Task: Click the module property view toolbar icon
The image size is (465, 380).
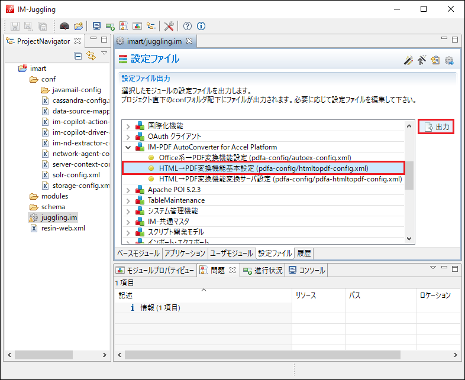Action: click(x=137, y=26)
